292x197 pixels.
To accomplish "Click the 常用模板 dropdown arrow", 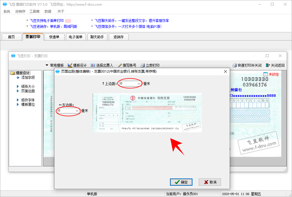I will pos(47,65).
